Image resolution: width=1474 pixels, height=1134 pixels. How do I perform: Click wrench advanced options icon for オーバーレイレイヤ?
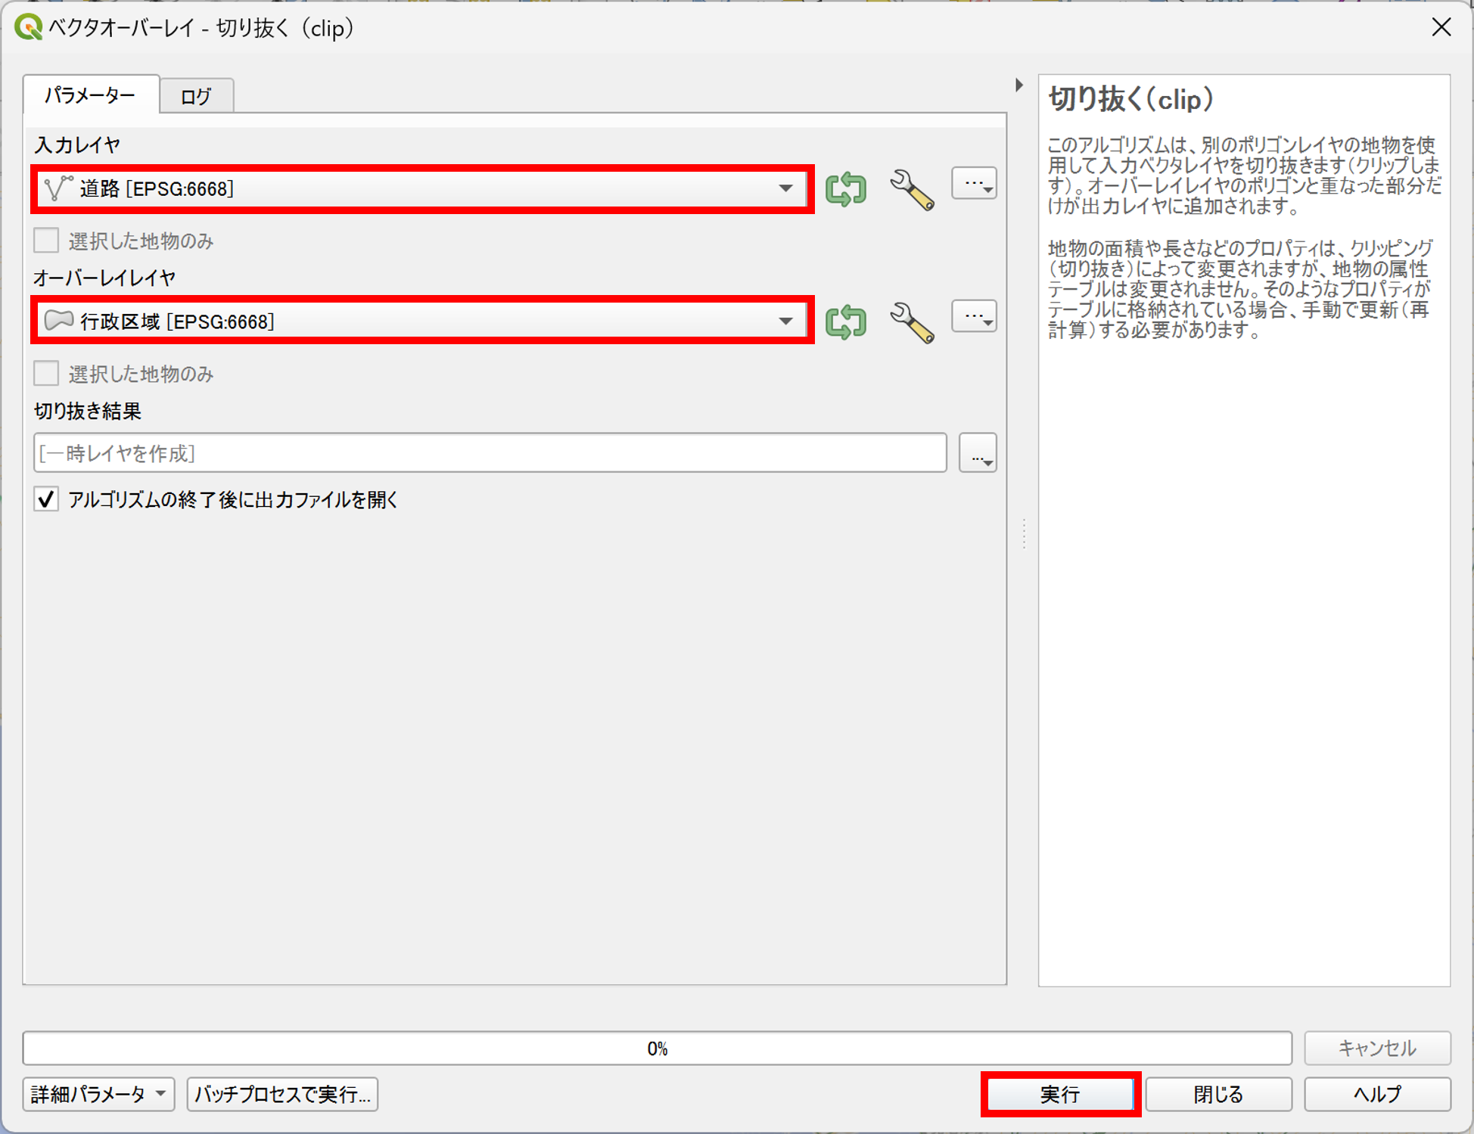911,322
